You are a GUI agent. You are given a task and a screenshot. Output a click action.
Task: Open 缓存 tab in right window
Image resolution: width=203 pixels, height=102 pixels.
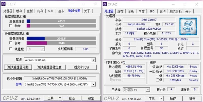[x=120, y=11]
